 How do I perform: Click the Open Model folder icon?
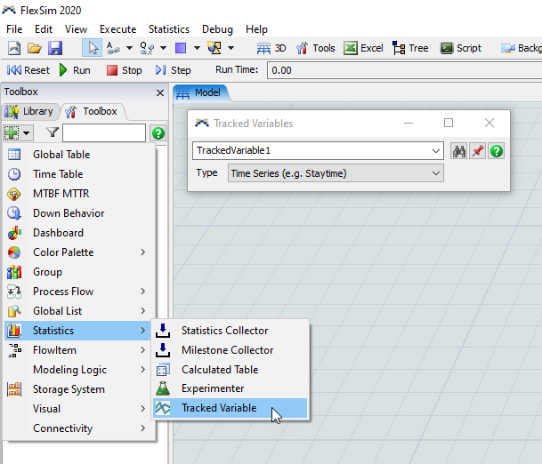35,48
